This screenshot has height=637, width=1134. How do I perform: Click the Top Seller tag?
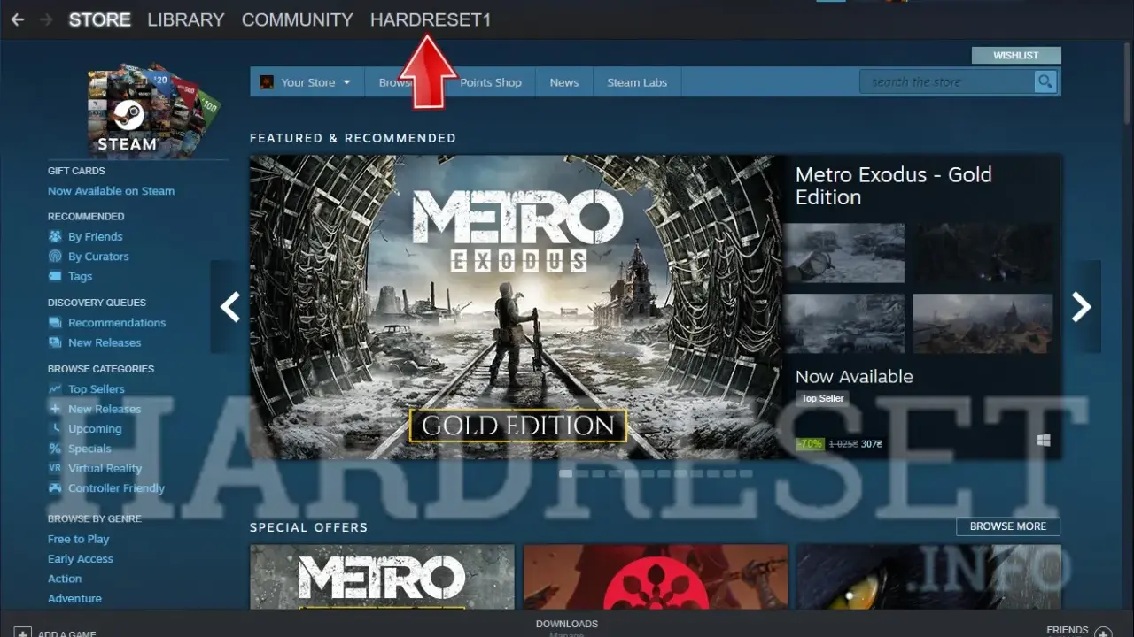[822, 398]
